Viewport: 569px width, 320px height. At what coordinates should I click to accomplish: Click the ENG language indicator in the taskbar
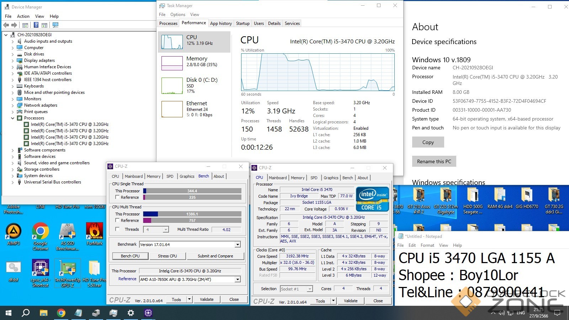pos(521,313)
